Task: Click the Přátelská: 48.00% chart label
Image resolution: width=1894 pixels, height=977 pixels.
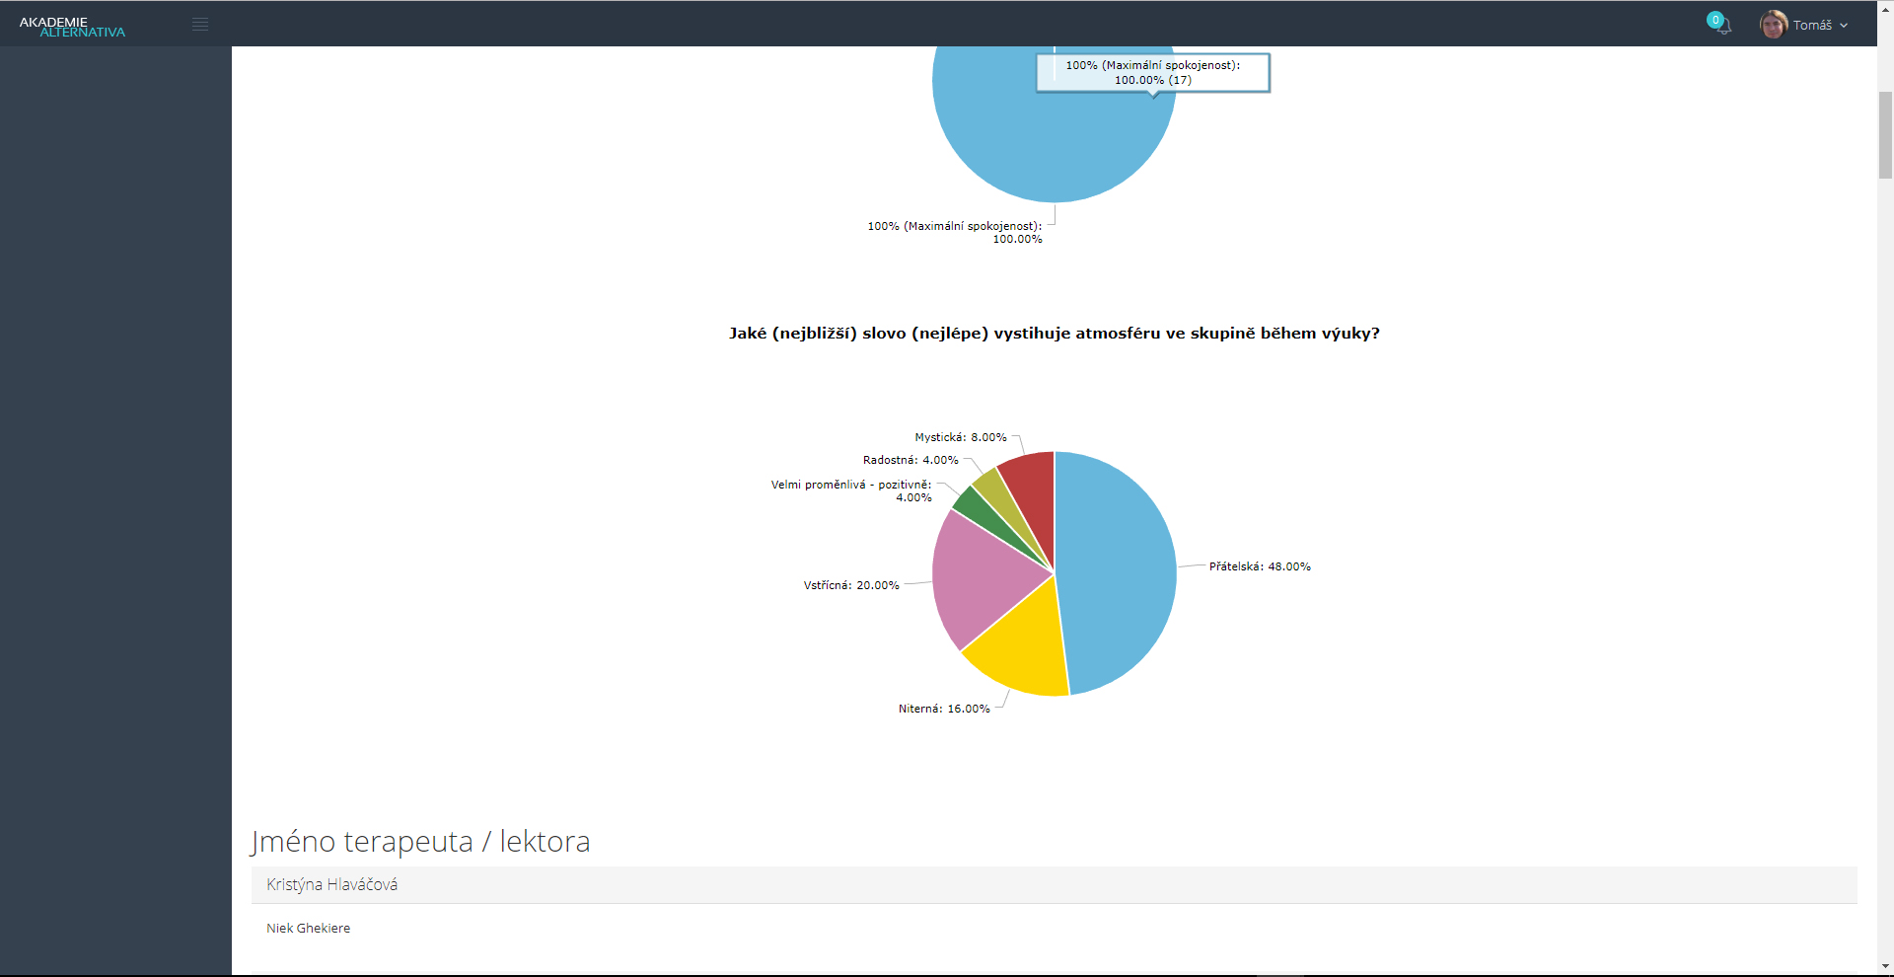Action: click(1260, 566)
